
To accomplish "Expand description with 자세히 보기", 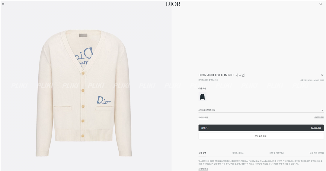I will (203, 169).
